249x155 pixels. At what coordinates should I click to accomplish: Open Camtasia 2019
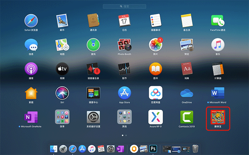187,117
